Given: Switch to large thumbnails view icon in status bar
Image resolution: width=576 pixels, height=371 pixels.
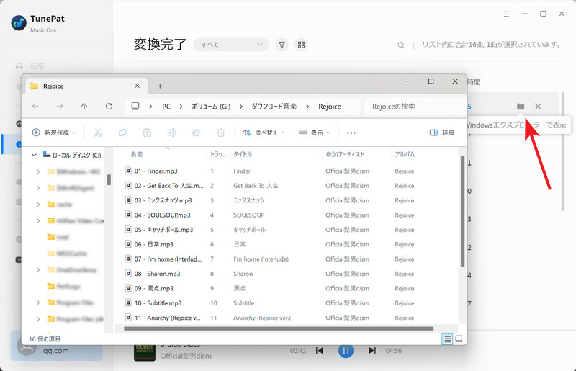Looking at the screenshot, I should [x=459, y=339].
